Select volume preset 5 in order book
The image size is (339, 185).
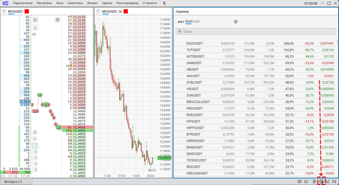(x=35, y=169)
